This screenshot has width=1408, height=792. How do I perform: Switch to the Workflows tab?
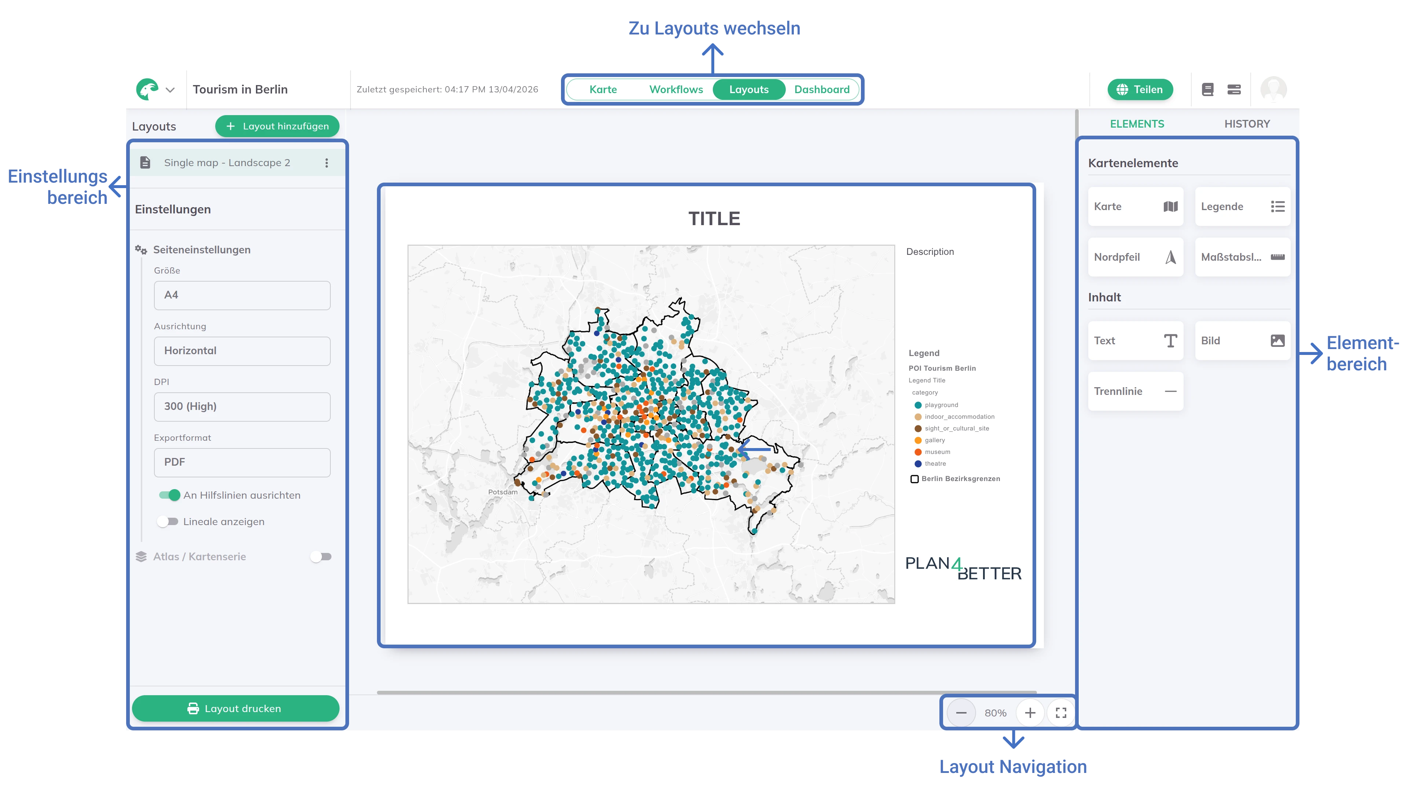[675, 89]
